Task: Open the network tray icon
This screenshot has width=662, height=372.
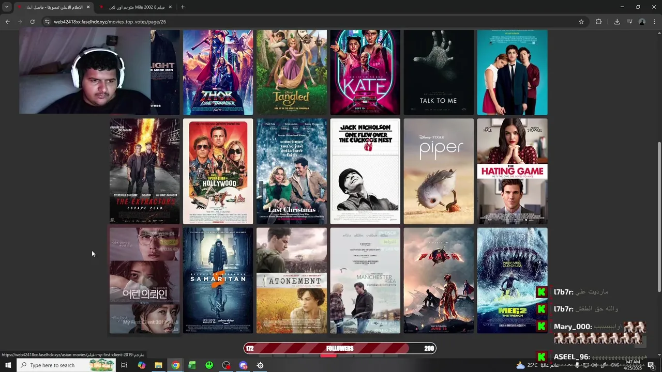Action: coord(586,365)
